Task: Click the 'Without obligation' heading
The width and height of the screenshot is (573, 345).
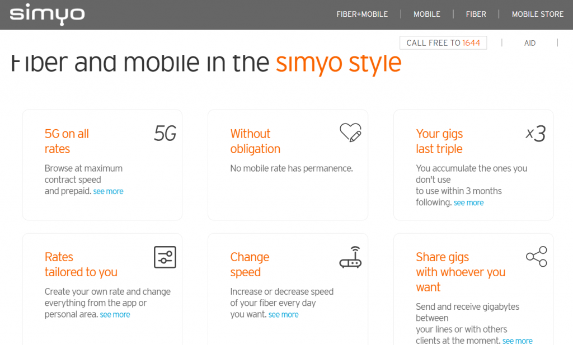Action: point(255,141)
